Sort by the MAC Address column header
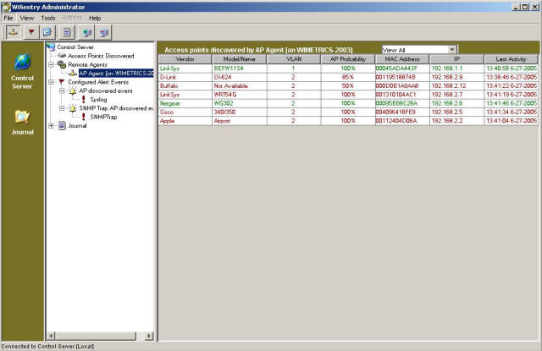The width and height of the screenshot is (542, 351). pyautogui.click(x=402, y=59)
